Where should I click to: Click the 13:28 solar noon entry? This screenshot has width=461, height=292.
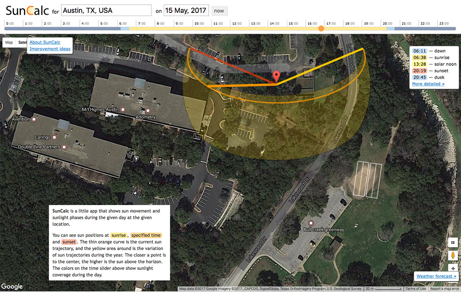434,64
